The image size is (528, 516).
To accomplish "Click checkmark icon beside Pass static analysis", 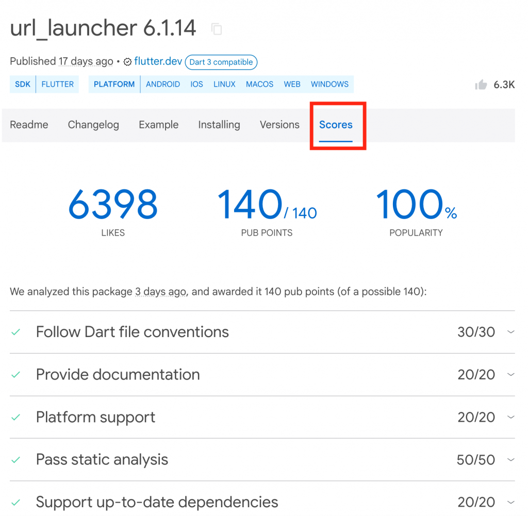I will 15,460.
